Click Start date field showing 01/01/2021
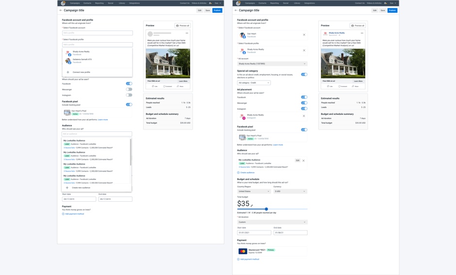456x275 pixels. (x=254, y=233)
